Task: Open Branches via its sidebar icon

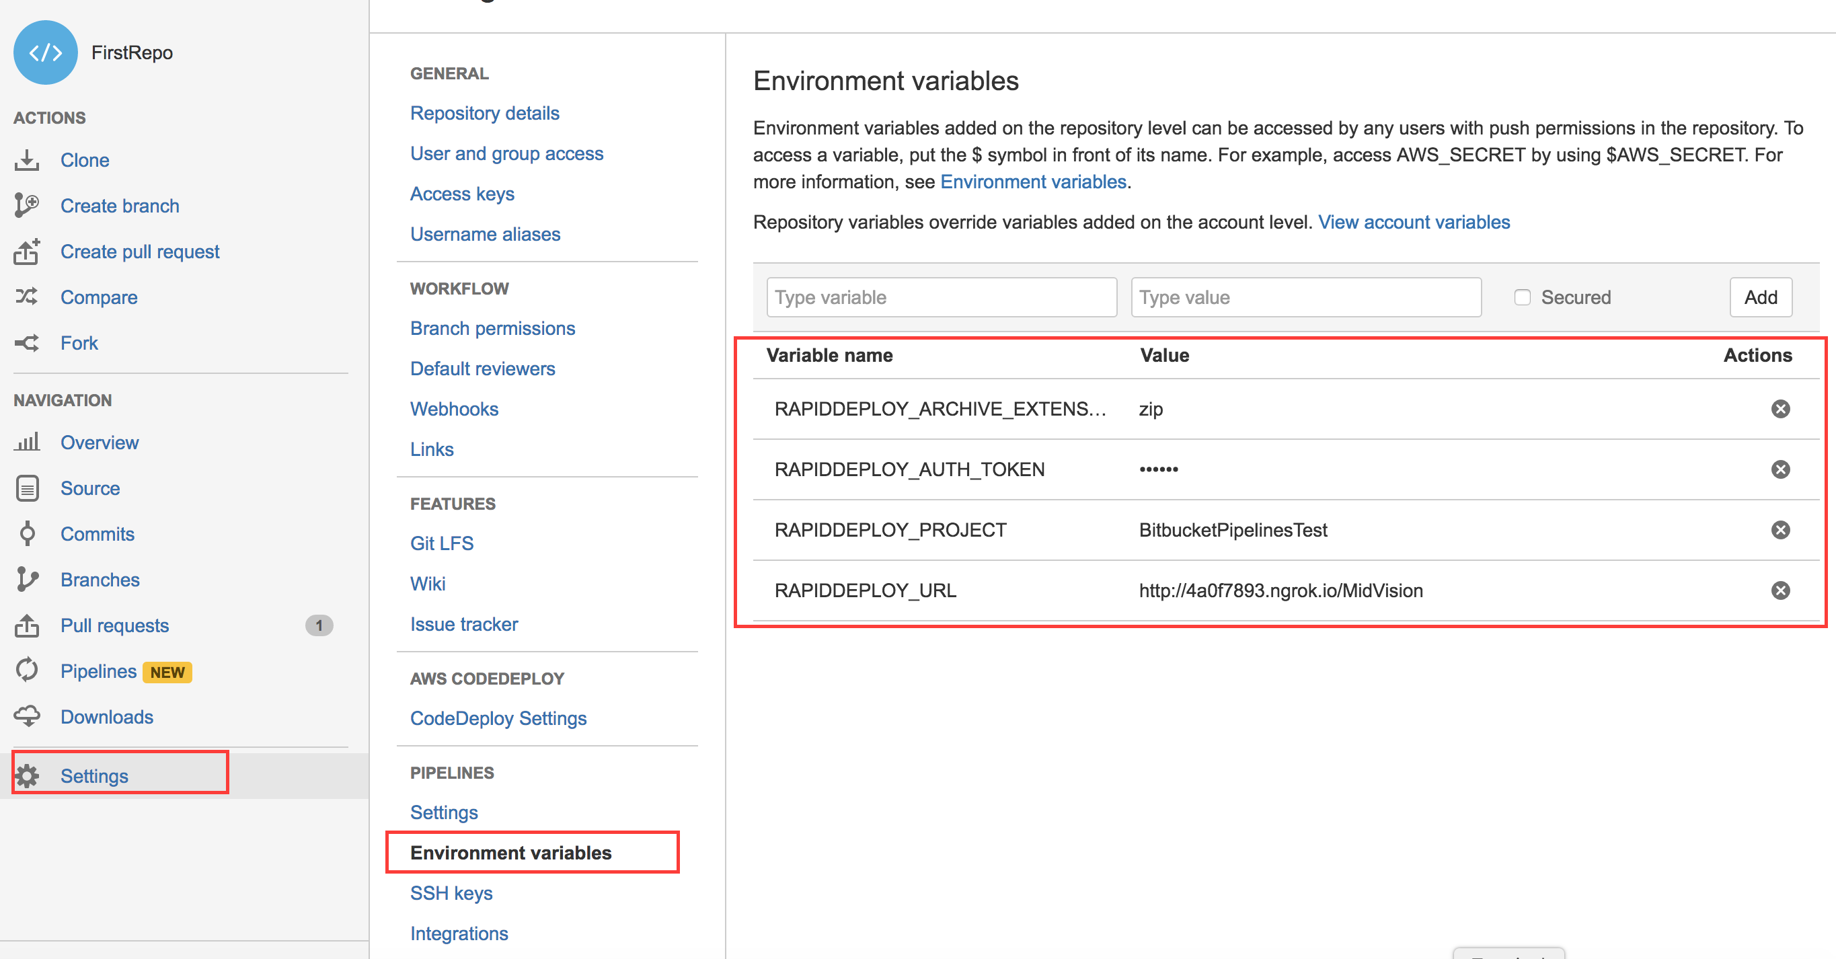Action: (27, 579)
